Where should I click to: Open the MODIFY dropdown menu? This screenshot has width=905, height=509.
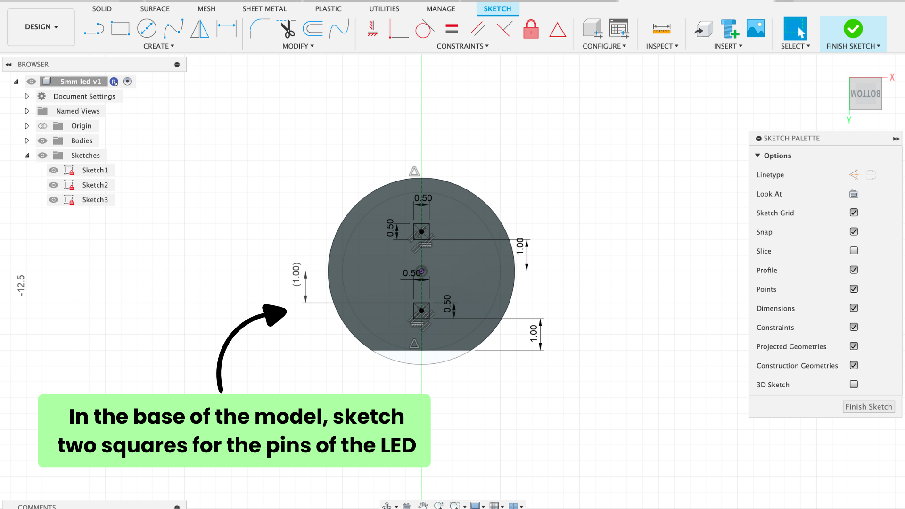(x=298, y=46)
